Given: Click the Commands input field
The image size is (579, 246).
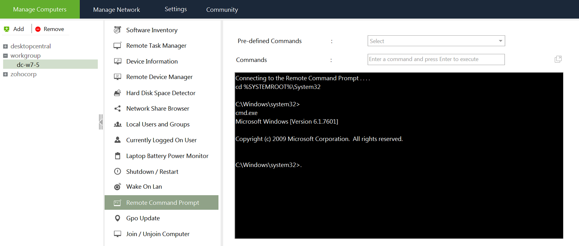Looking at the screenshot, I should point(436,59).
